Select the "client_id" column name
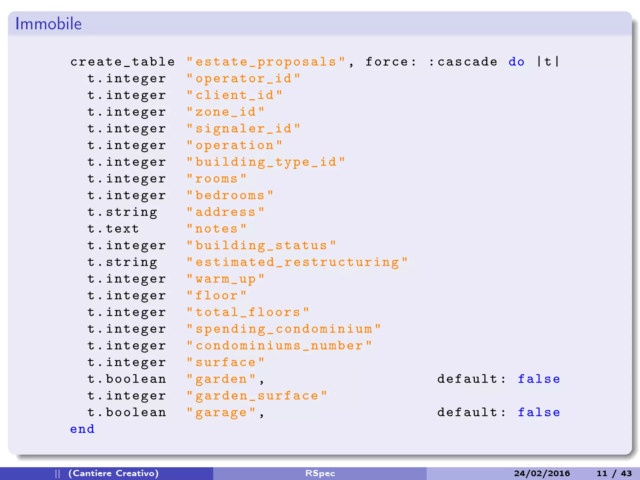This screenshot has height=480, width=640. click(x=234, y=95)
